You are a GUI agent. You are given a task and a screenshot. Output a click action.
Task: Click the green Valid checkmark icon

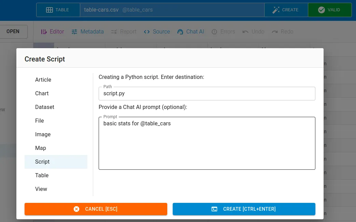pyautogui.click(x=321, y=10)
